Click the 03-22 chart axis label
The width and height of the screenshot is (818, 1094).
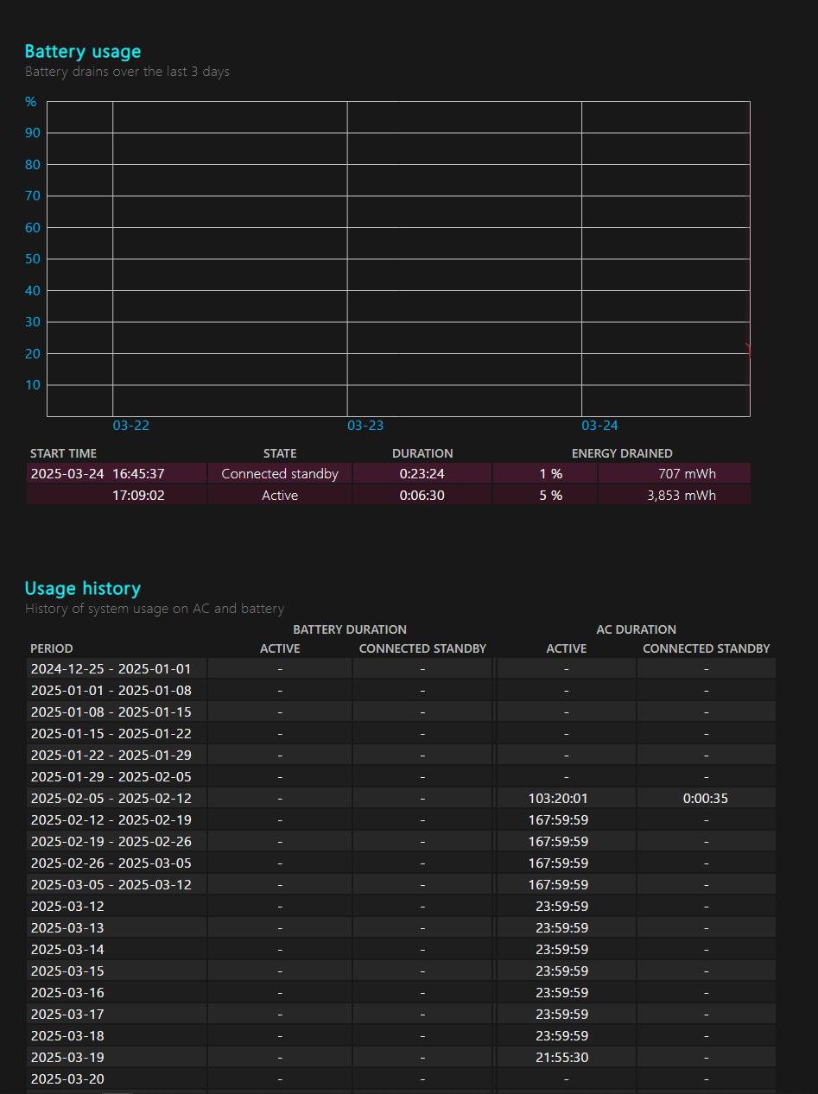[131, 426]
